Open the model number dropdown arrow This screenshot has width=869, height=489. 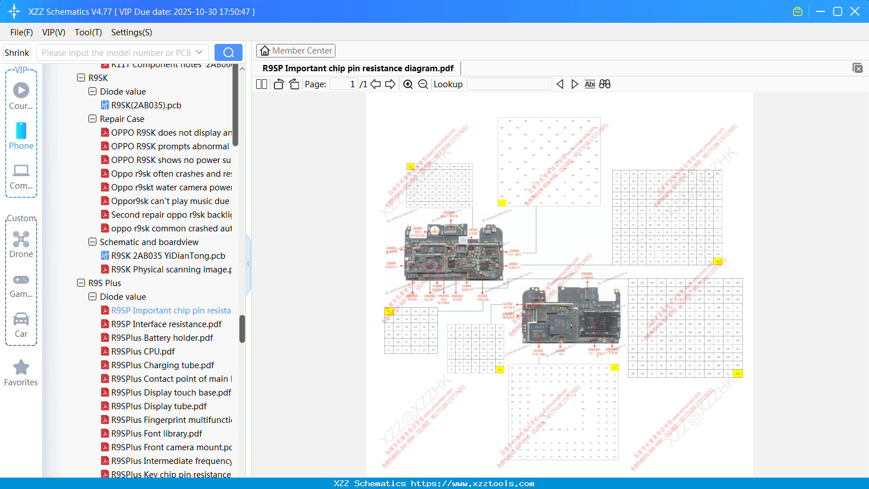(199, 52)
